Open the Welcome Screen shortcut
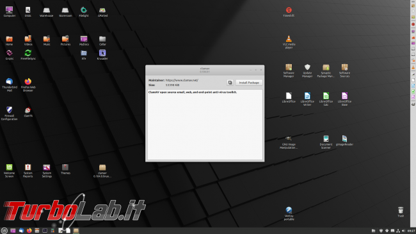Viewport: 416px width, 234px height. coord(10,171)
